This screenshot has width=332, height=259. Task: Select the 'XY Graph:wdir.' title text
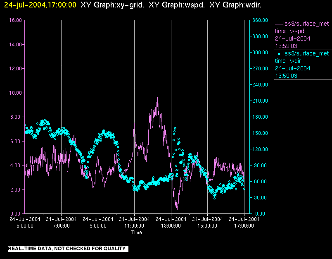point(235,5)
